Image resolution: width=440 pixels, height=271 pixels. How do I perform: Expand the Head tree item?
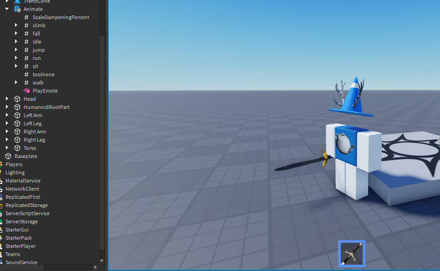(6, 99)
